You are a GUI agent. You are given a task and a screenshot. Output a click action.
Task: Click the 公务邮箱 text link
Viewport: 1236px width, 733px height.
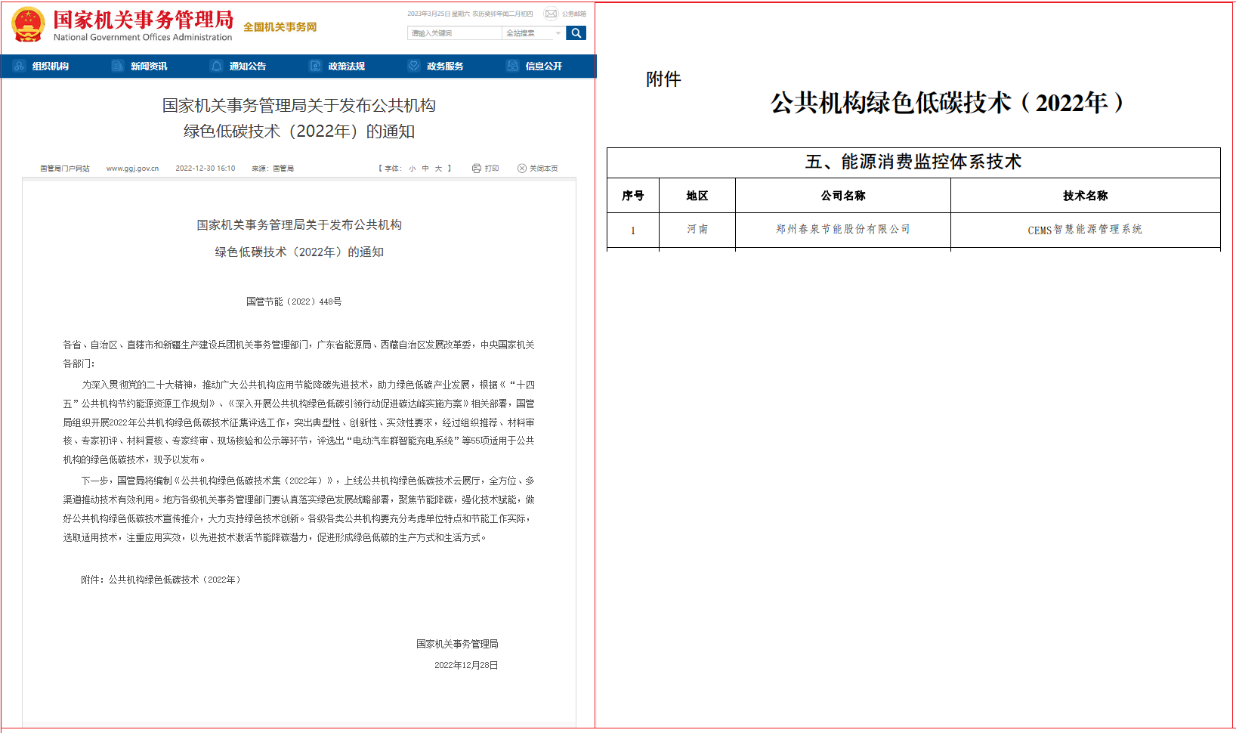574,14
